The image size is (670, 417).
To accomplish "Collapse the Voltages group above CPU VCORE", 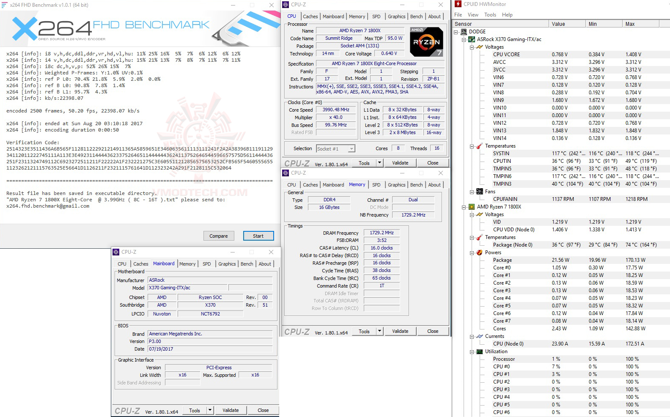I will (x=472, y=47).
